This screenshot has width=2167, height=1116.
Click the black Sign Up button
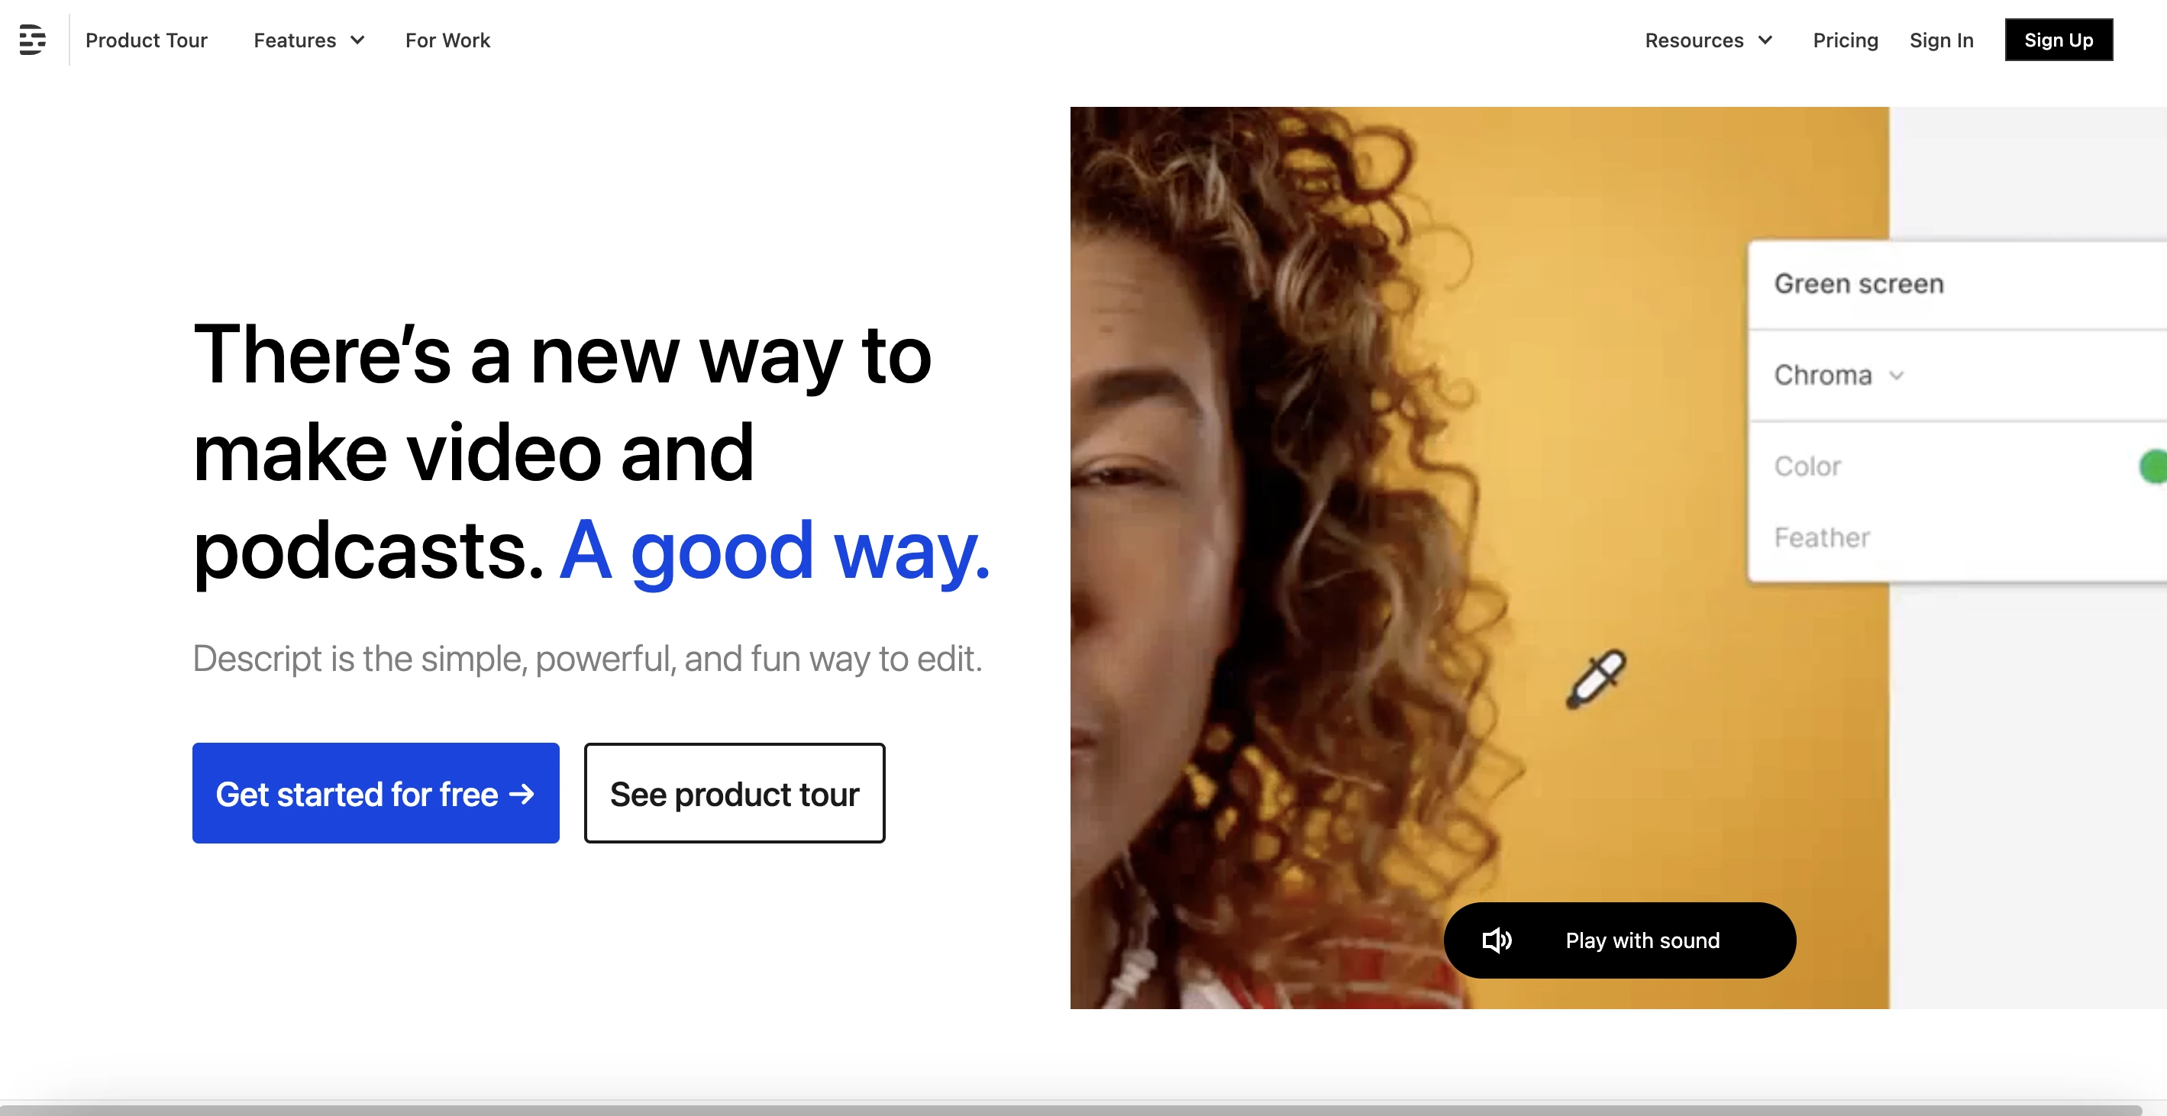[x=2058, y=40]
